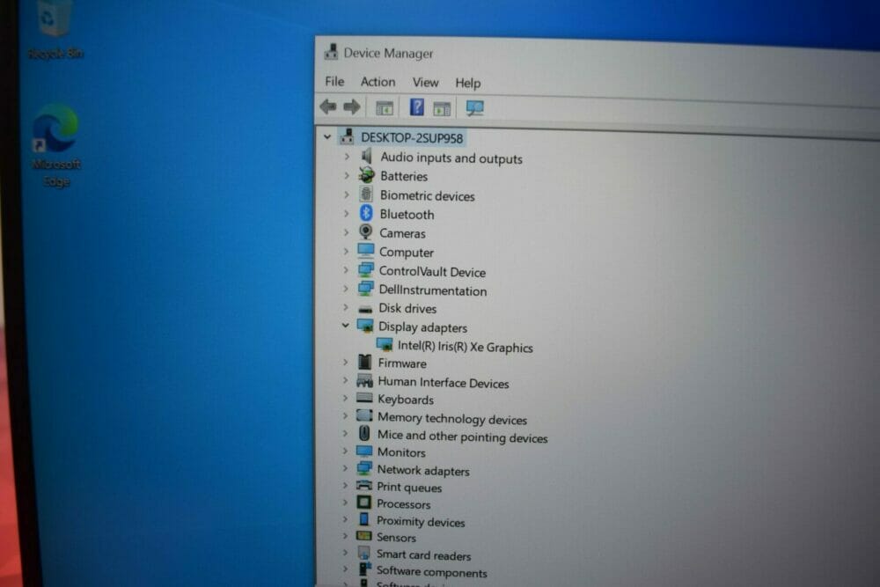Select the Memory technology devices label

click(452, 419)
